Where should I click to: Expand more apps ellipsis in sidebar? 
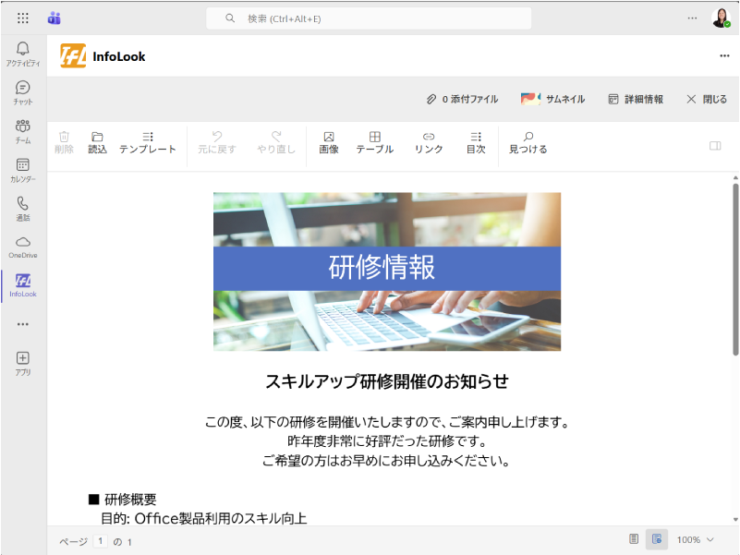(23, 324)
